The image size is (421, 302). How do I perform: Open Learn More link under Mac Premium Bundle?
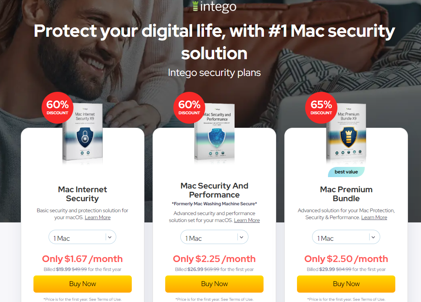374,218
